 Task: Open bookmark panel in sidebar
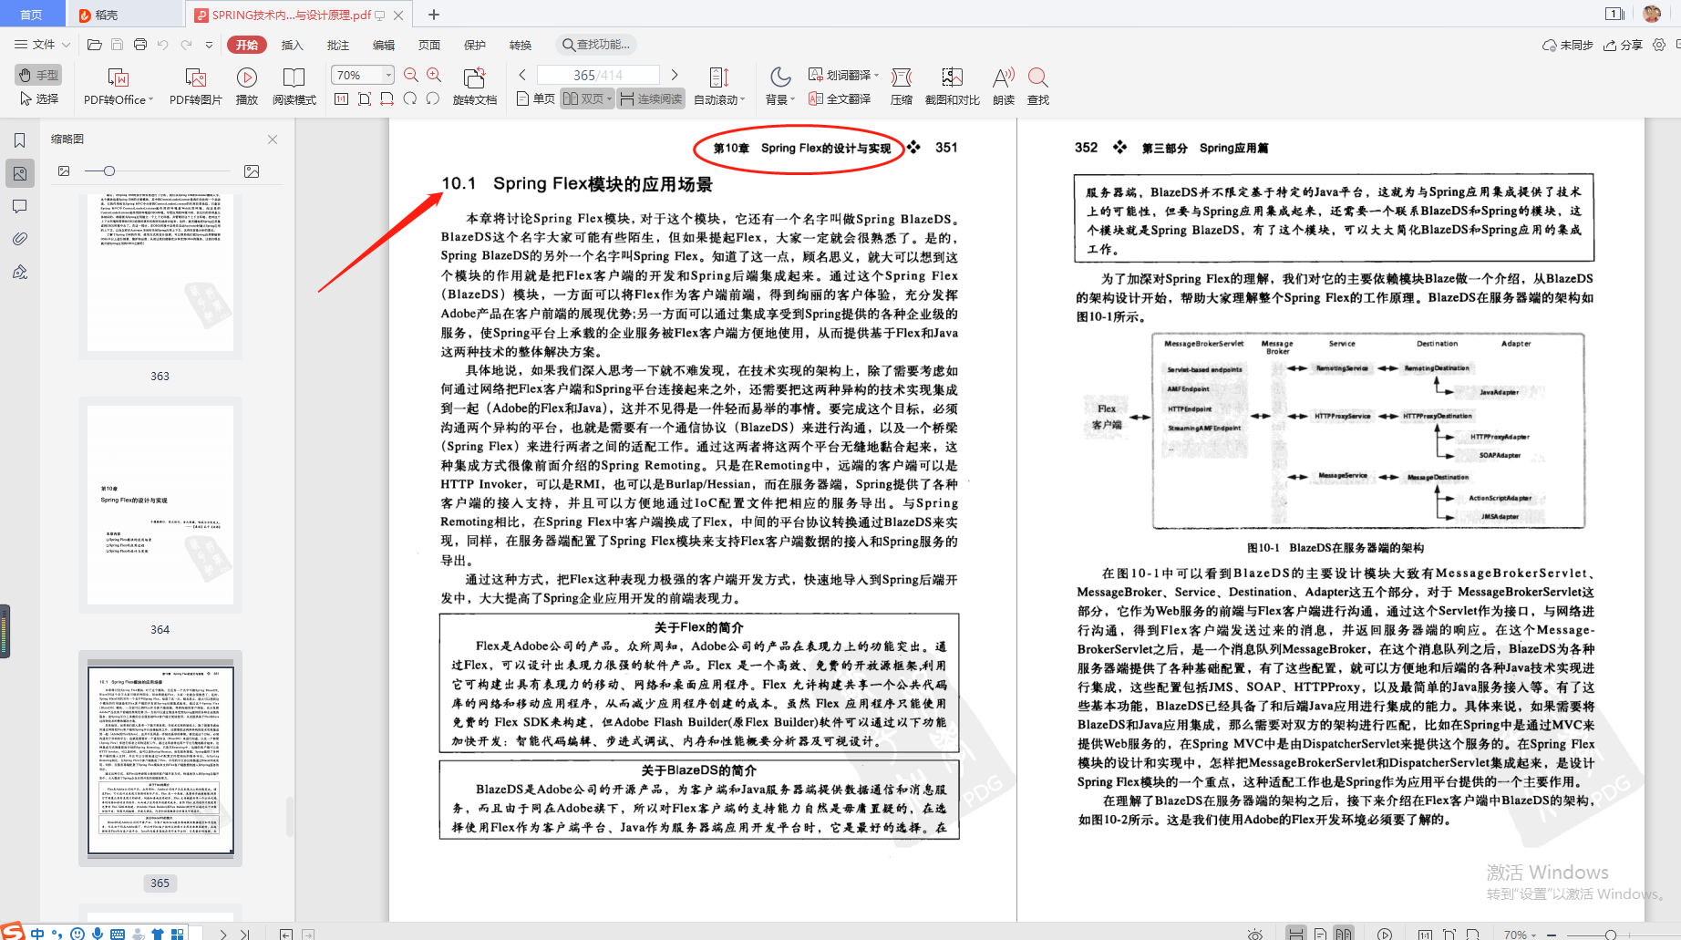coord(19,140)
